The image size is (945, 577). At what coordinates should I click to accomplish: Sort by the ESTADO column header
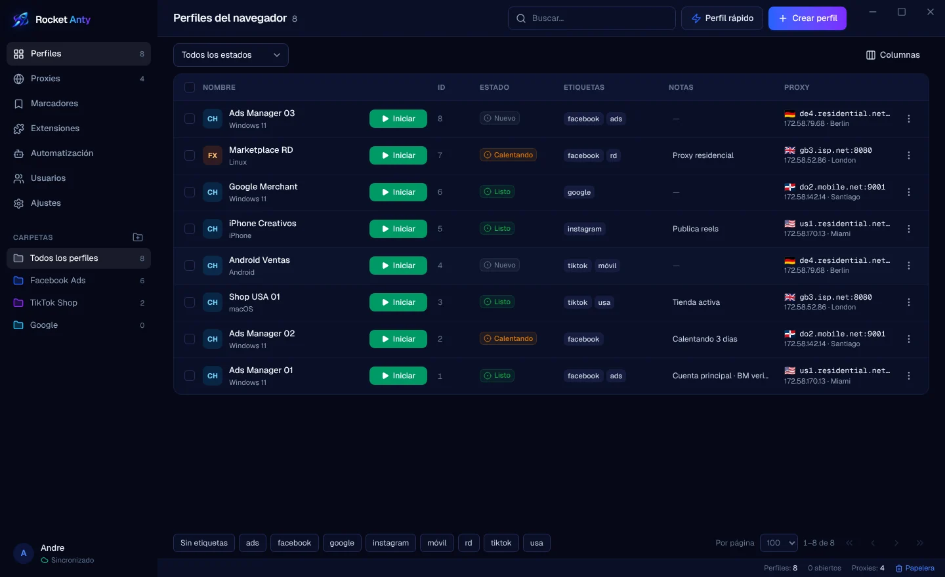tap(494, 87)
